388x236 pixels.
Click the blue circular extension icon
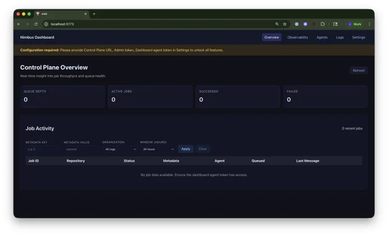(x=297, y=24)
